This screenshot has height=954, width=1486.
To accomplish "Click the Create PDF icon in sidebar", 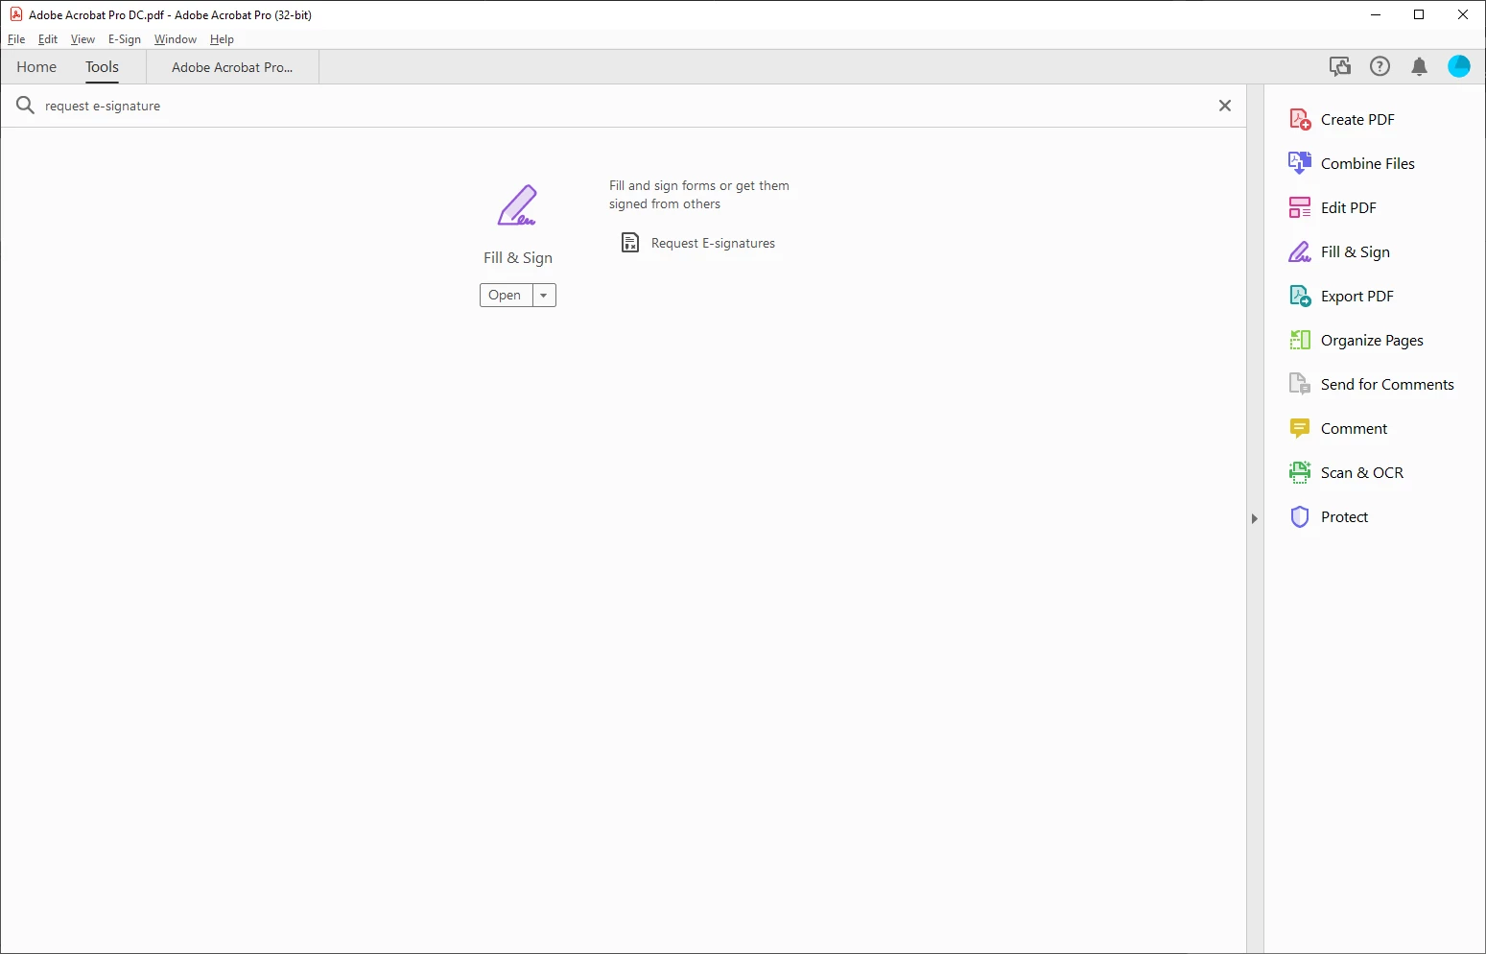I will pyautogui.click(x=1300, y=119).
